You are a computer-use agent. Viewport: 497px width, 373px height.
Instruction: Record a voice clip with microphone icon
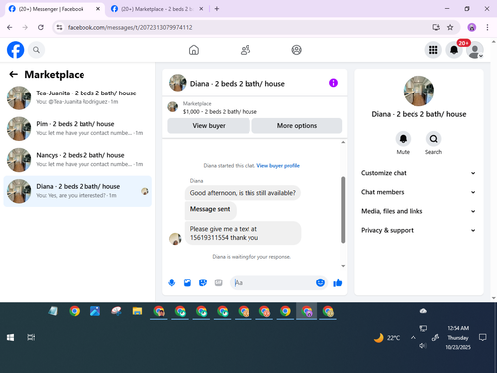click(172, 282)
